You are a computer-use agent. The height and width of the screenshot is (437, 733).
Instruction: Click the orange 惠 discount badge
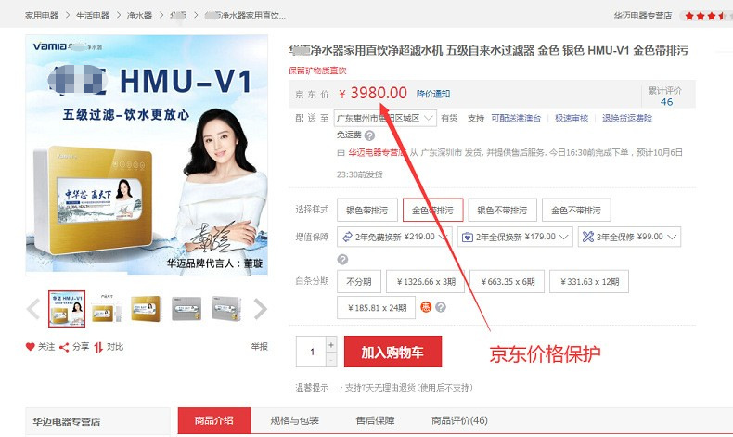click(426, 307)
